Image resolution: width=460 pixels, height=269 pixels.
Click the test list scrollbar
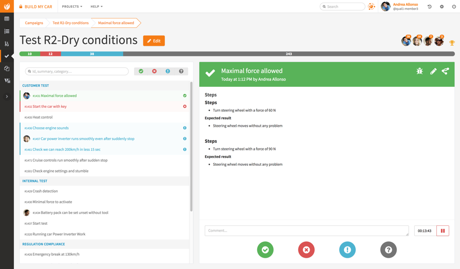pos(191,147)
